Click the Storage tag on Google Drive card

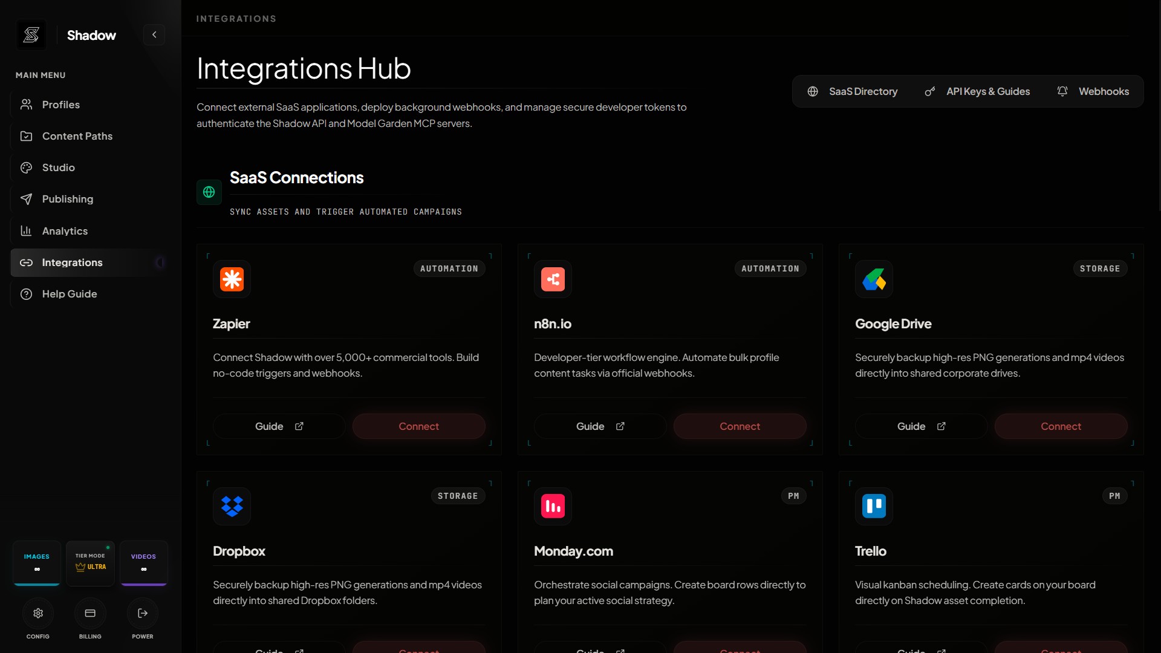coord(1100,269)
